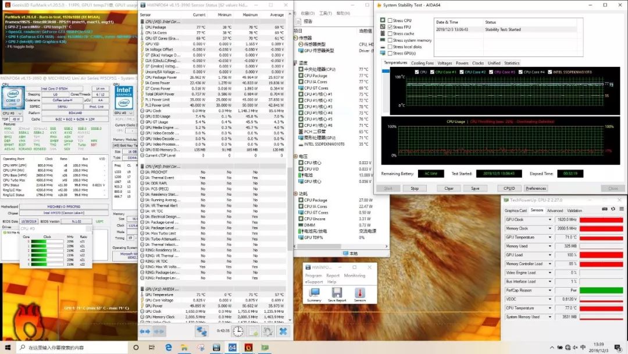Open Graphics Card tab in GPU-Z
The height and width of the screenshot is (354, 628).
pyautogui.click(x=515, y=210)
